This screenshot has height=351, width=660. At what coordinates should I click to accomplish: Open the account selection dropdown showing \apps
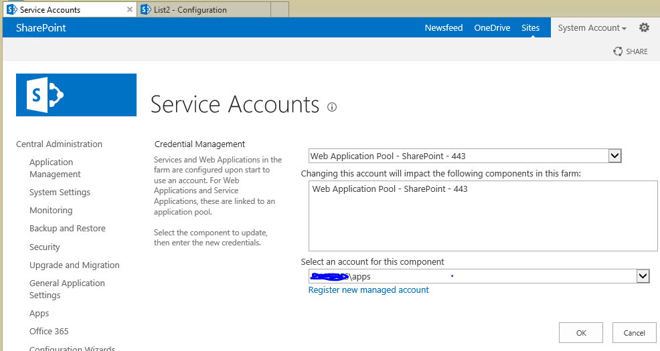click(479, 276)
